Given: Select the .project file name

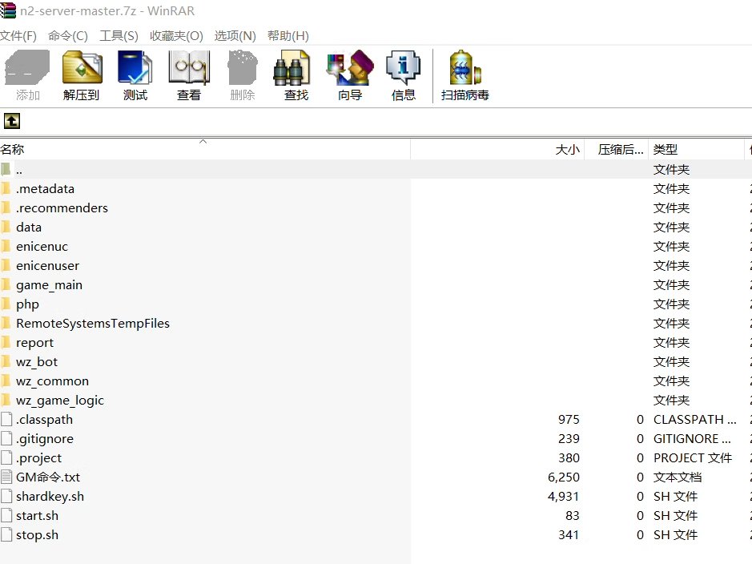Looking at the screenshot, I should 39,458.
